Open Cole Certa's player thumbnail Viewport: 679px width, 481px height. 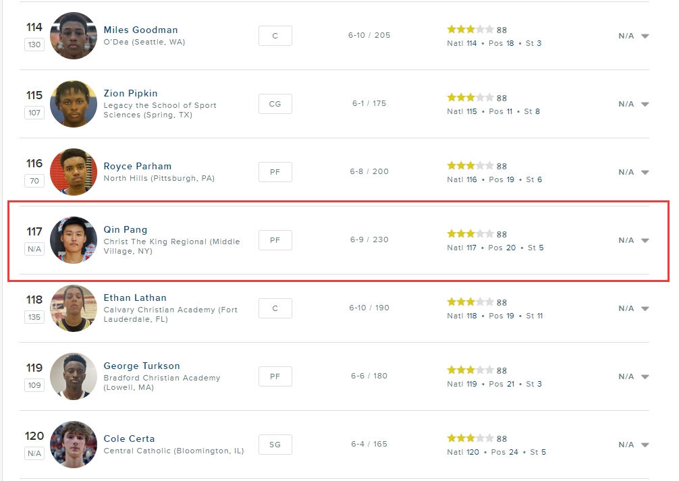click(x=74, y=445)
